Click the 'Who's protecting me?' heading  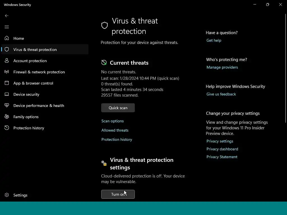(226, 60)
